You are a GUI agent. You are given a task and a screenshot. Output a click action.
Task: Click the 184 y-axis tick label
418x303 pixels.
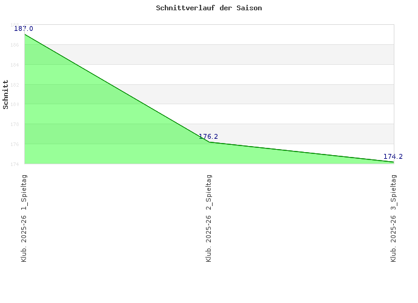[16, 65]
